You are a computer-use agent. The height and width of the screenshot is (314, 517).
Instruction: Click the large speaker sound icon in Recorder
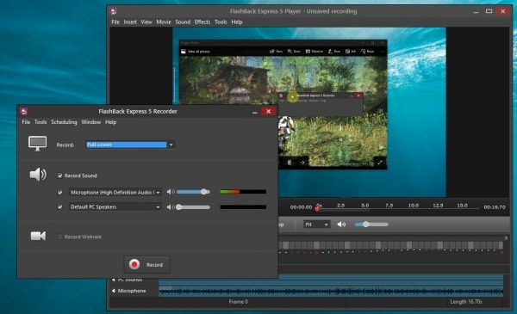[38, 175]
